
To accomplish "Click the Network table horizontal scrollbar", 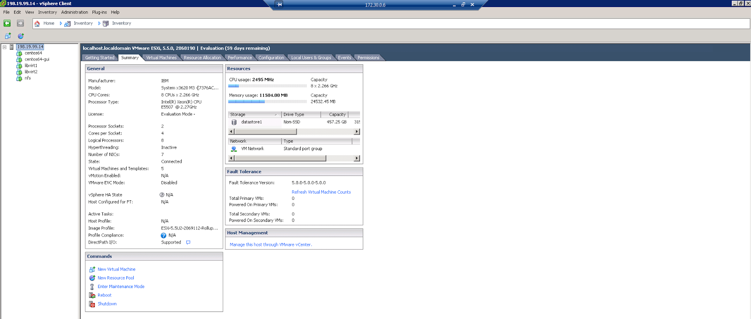I will coord(294,159).
